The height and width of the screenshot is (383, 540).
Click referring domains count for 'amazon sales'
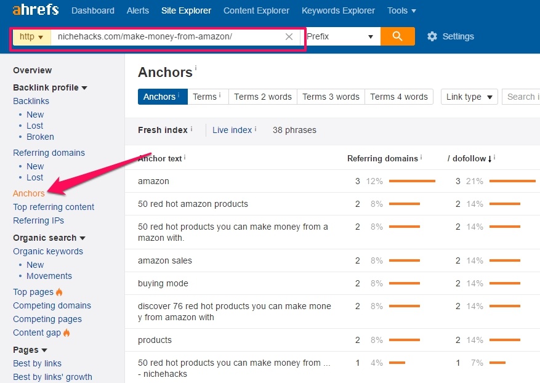[x=358, y=260]
